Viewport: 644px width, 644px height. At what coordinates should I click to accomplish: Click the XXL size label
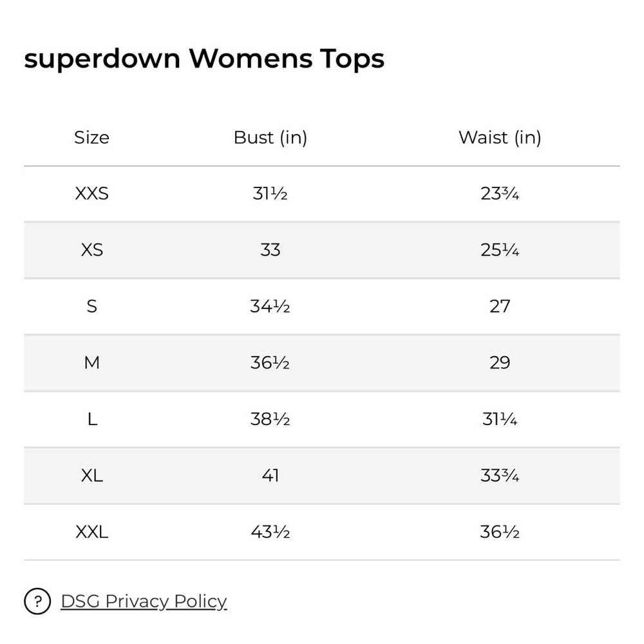91,532
